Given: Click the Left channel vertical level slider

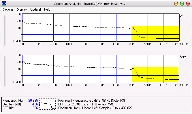Looking at the screenshot, I should [x=5, y=30].
